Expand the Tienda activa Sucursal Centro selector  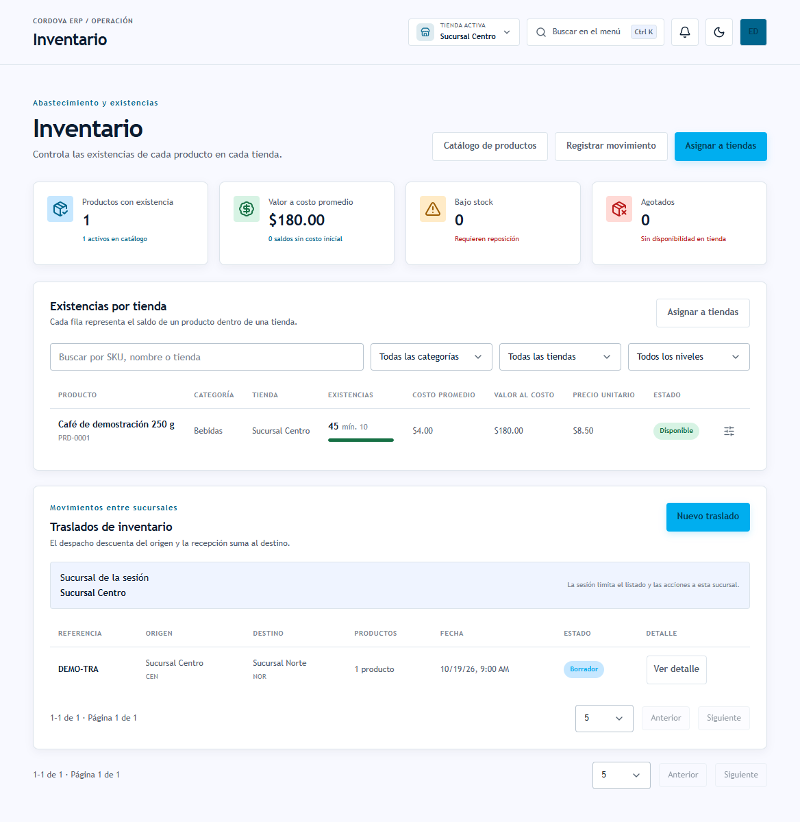click(464, 32)
